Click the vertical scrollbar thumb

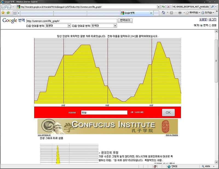coord(216,61)
